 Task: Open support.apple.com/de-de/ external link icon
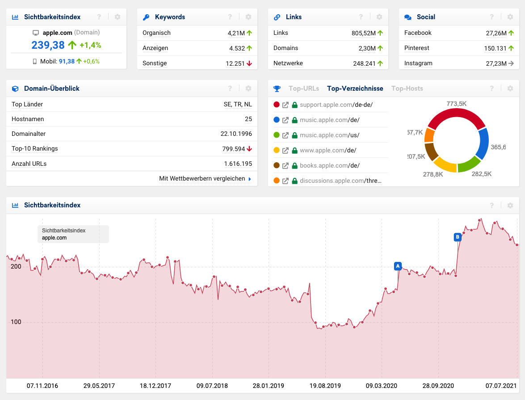pyautogui.click(x=285, y=105)
